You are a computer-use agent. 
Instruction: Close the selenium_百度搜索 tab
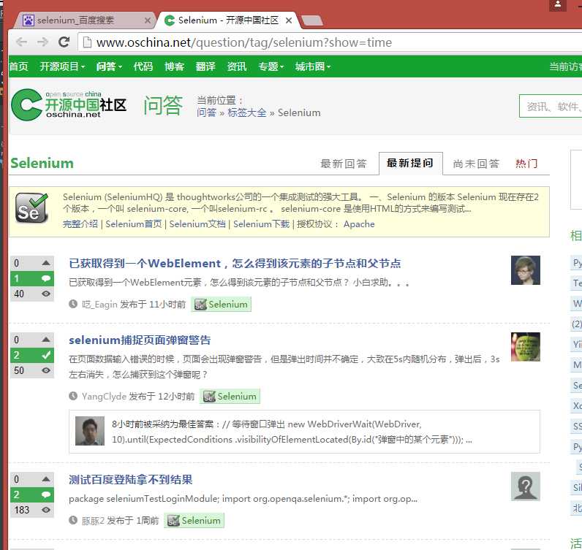[x=148, y=20]
